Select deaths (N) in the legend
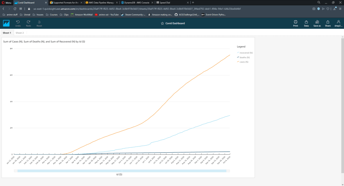Viewport: 344px width, 186px height. pos(243,57)
